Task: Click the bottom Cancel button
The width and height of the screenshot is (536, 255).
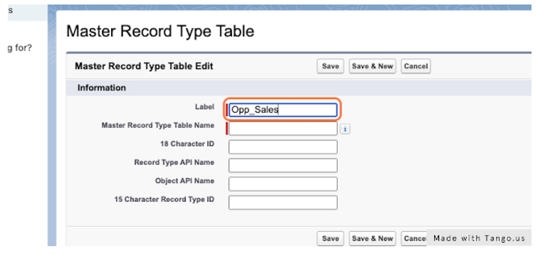Action: pos(414,239)
